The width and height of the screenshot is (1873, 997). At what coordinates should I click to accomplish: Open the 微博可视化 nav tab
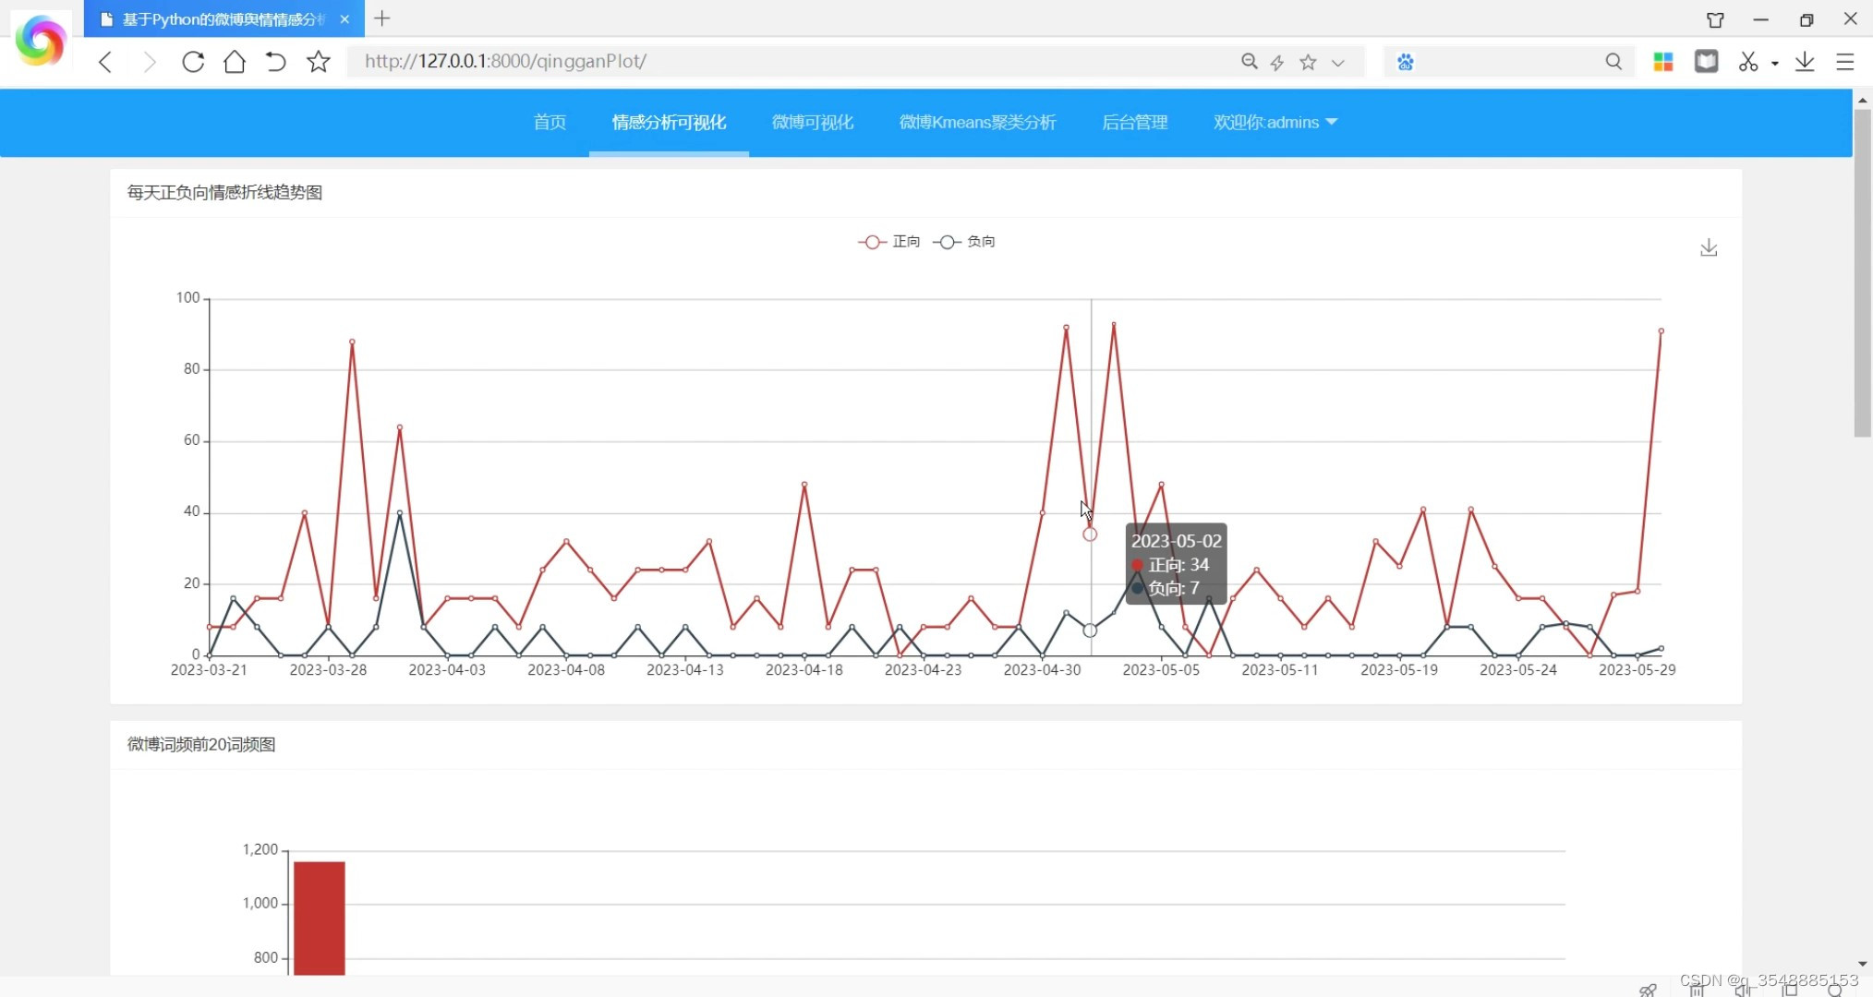click(813, 122)
